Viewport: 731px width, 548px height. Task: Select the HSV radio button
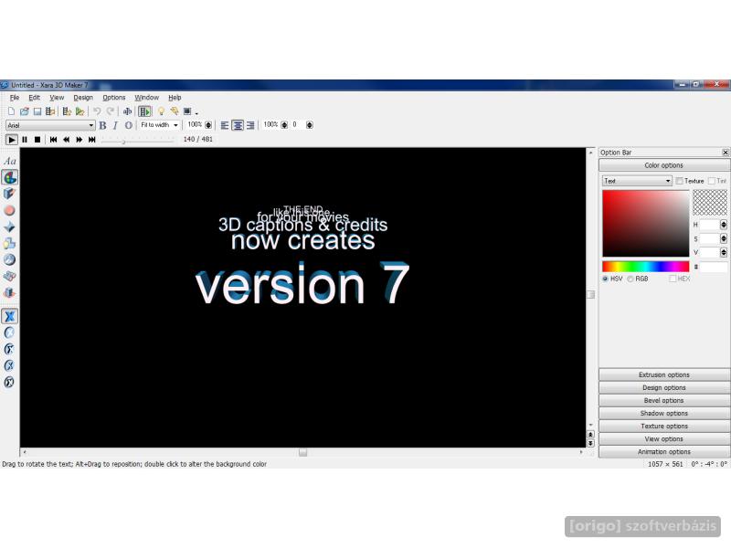[605, 279]
